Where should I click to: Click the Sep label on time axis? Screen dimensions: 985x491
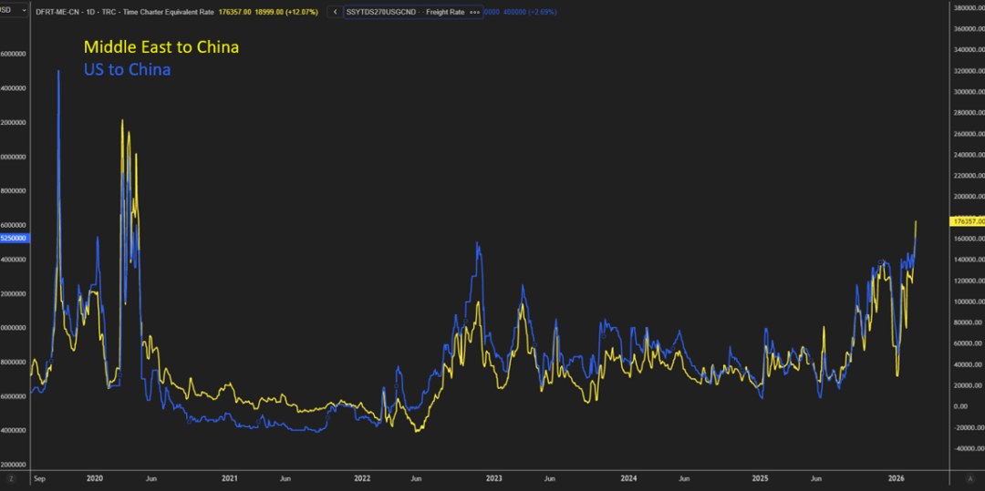[x=39, y=477]
